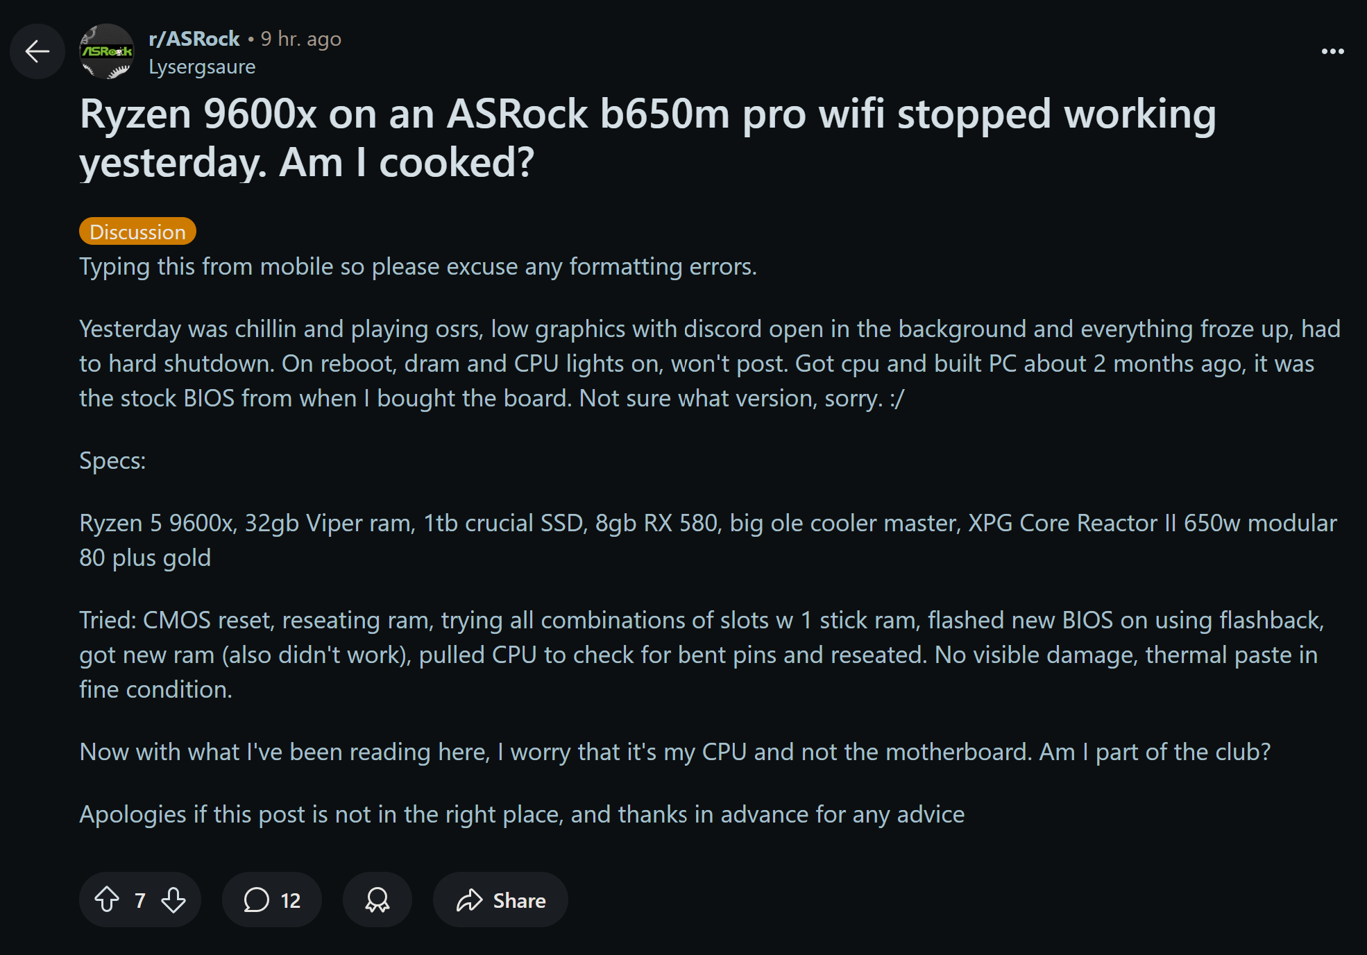Viewport: 1367px width, 955px height.
Task: View Lysergsaure's profile
Action: click(203, 66)
